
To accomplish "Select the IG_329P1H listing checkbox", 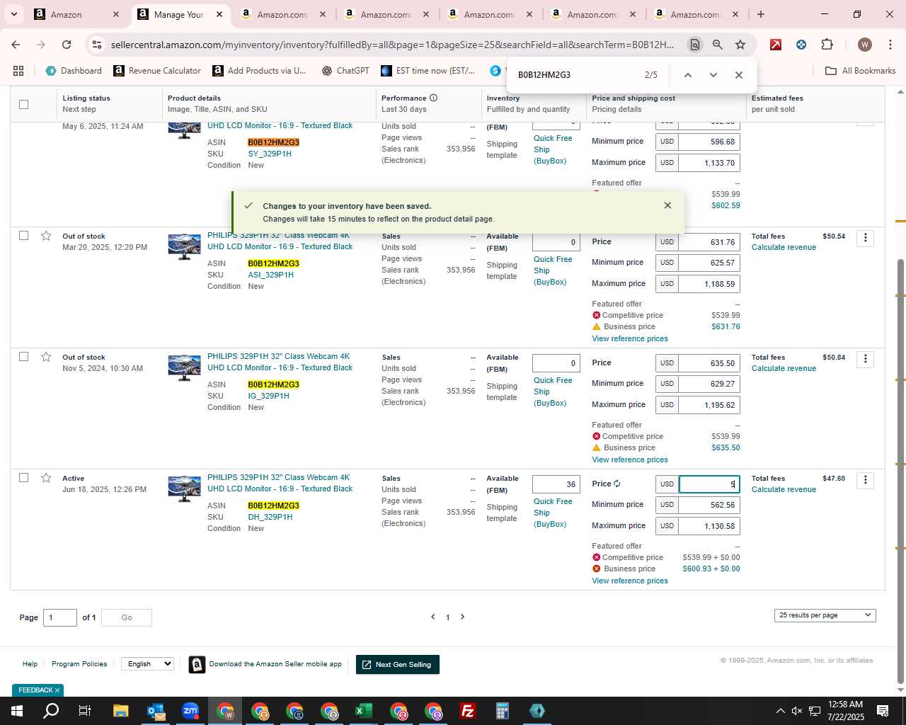I will pos(23,357).
